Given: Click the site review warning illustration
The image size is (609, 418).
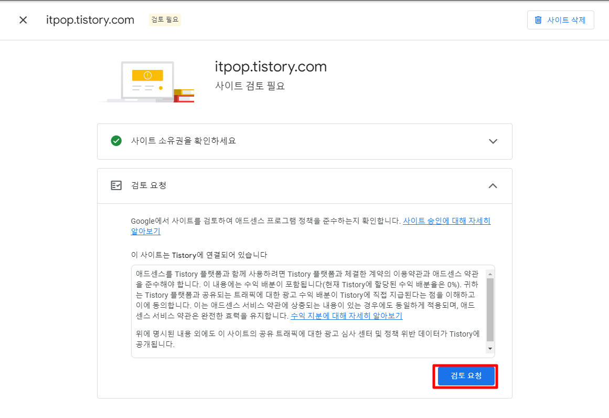Looking at the screenshot, I should click(x=147, y=81).
